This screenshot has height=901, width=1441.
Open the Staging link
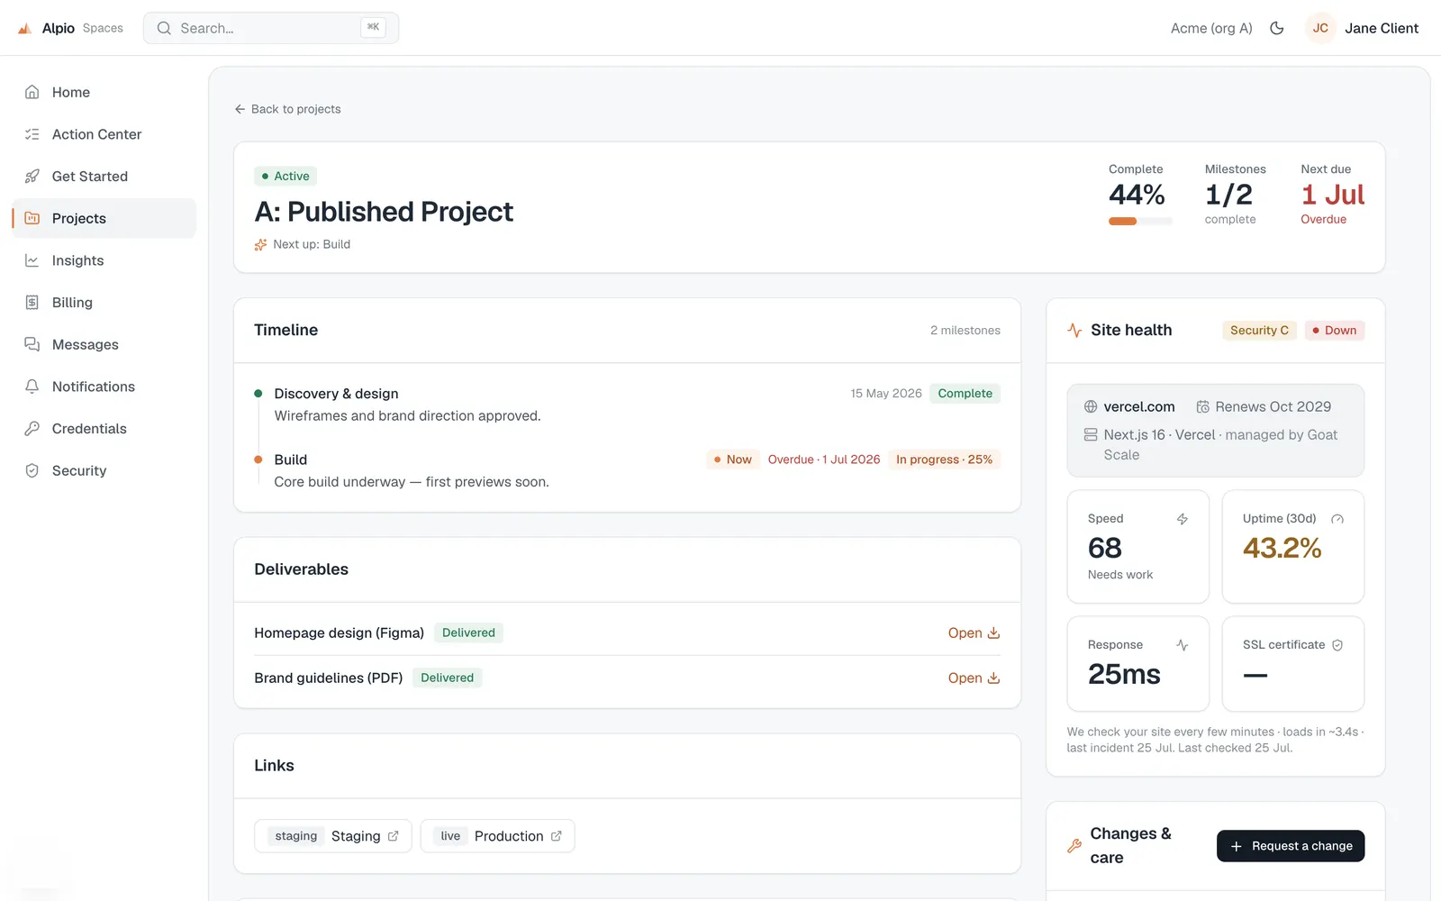(333, 836)
